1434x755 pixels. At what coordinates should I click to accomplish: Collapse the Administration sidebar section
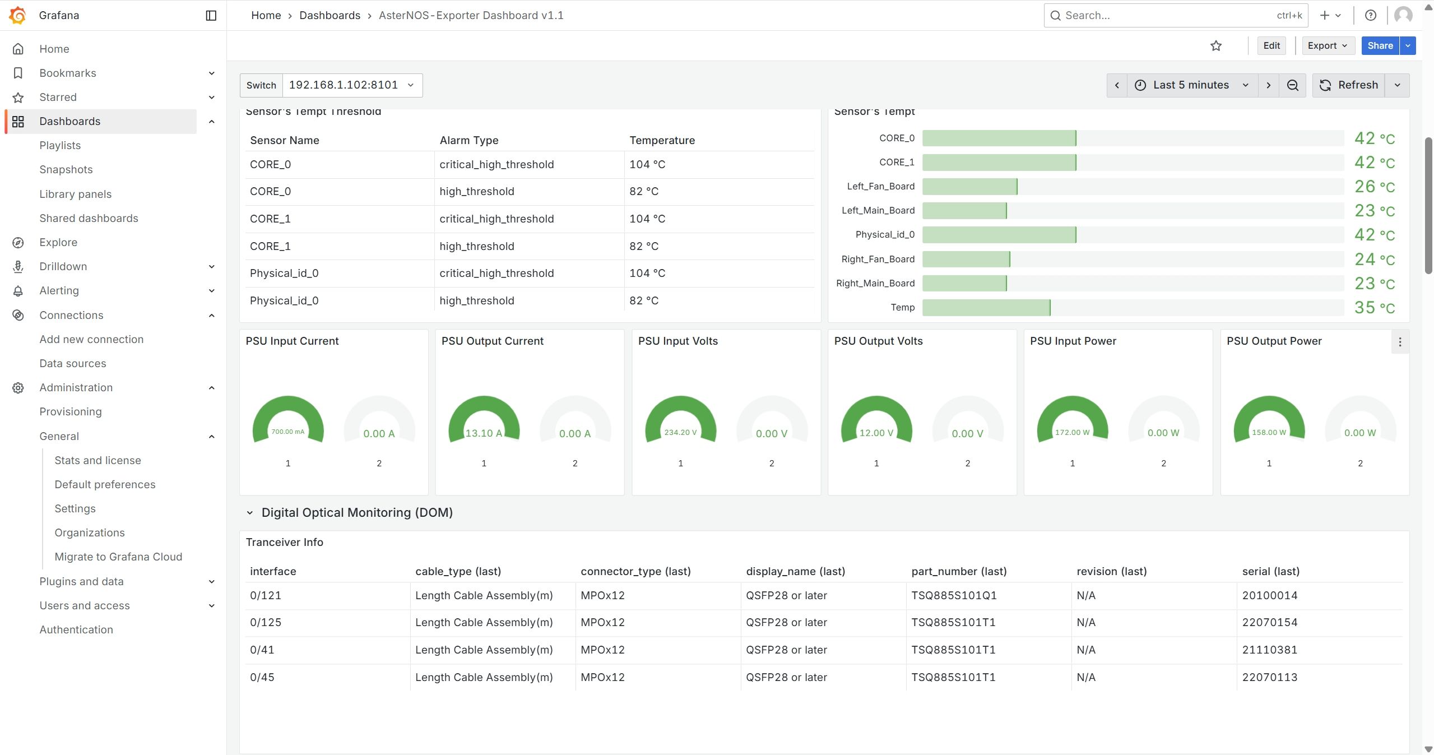211,388
